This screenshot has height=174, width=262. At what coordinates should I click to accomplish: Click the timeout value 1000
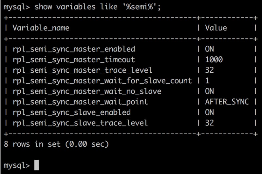(214, 60)
